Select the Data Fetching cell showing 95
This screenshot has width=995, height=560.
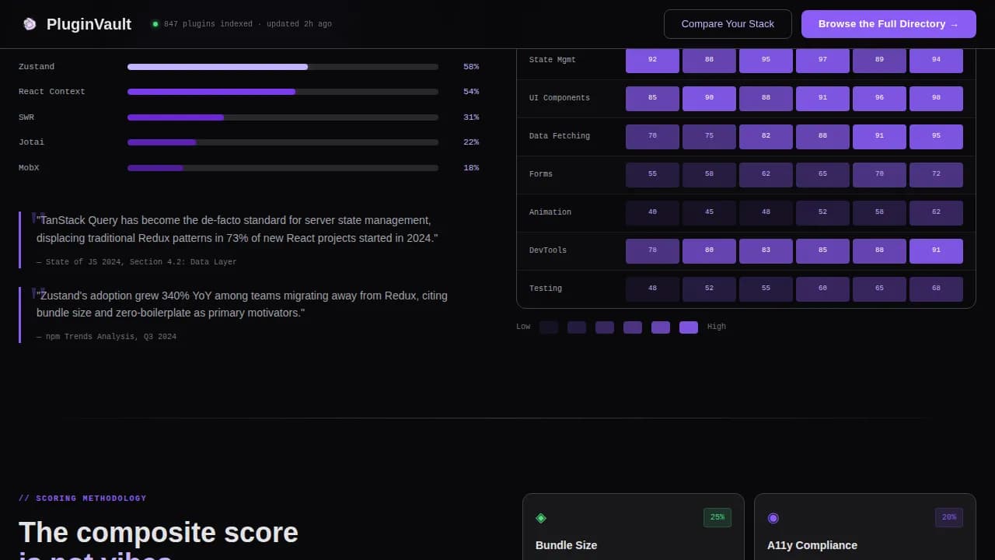tap(936, 137)
